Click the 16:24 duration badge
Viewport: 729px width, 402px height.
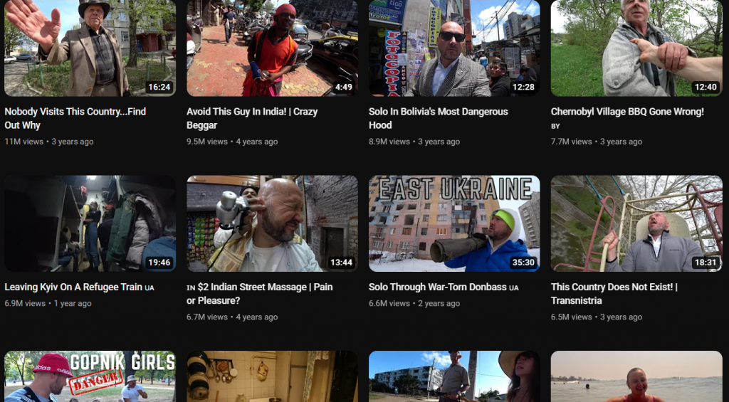pyautogui.click(x=159, y=88)
